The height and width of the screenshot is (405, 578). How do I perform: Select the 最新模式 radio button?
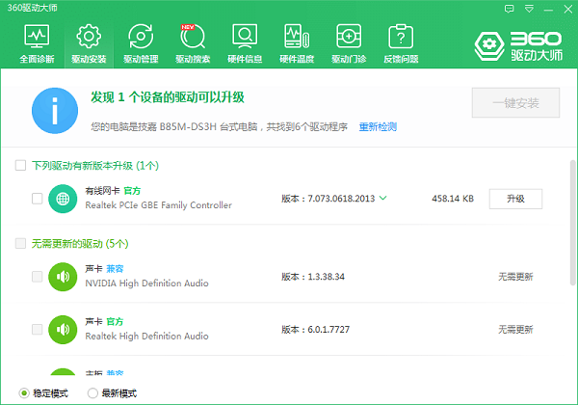(x=92, y=393)
